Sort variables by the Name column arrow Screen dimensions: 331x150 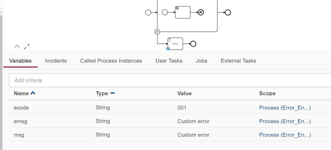point(33,93)
